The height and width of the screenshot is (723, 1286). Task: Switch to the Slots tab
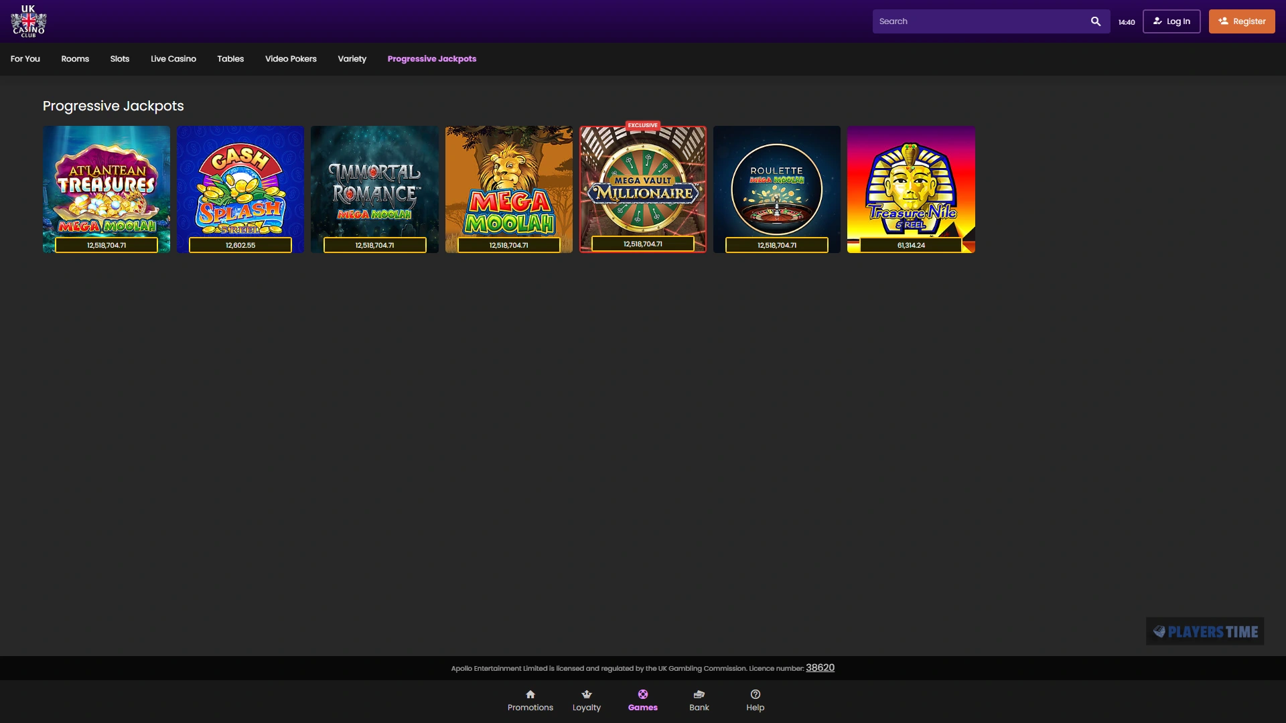pyautogui.click(x=120, y=59)
